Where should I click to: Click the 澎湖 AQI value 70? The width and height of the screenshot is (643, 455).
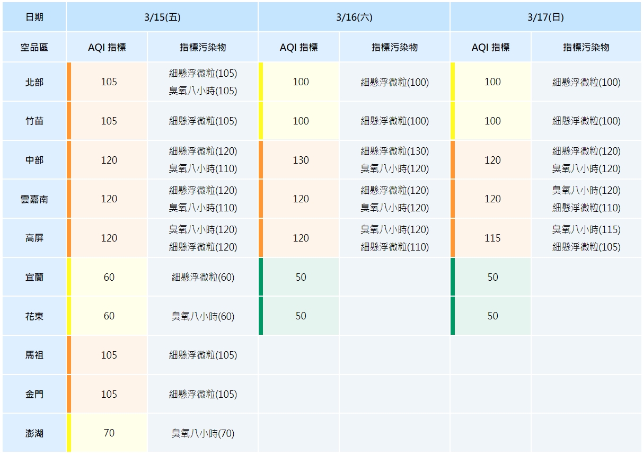point(109,433)
